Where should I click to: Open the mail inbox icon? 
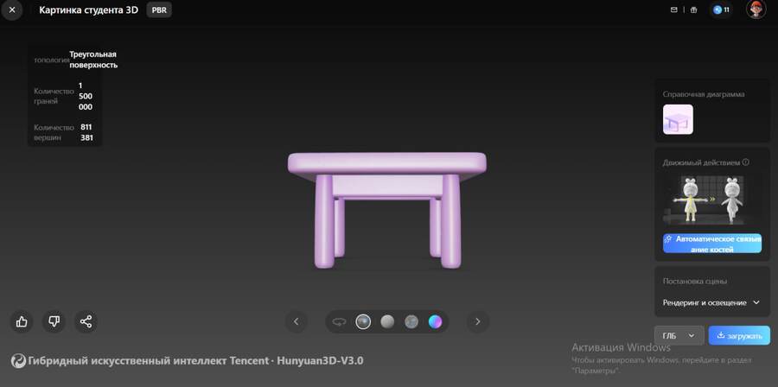click(x=673, y=10)
